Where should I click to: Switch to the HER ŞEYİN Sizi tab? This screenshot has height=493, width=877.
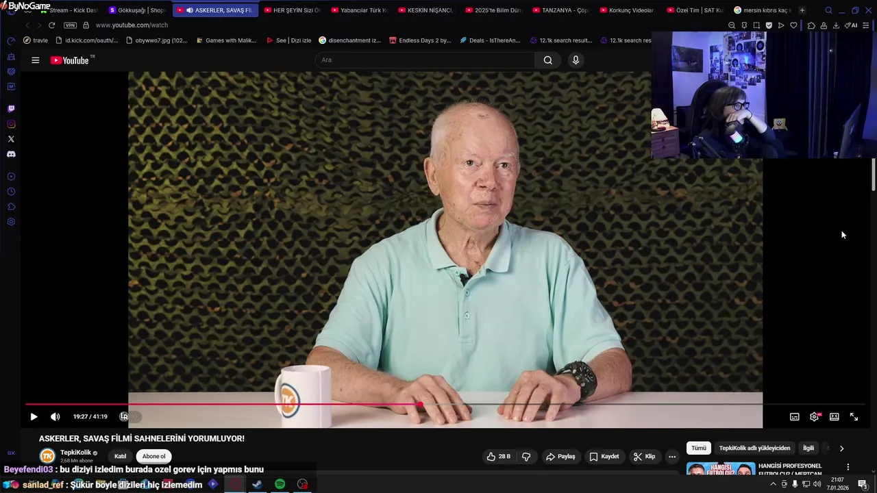tap(293, 10)
